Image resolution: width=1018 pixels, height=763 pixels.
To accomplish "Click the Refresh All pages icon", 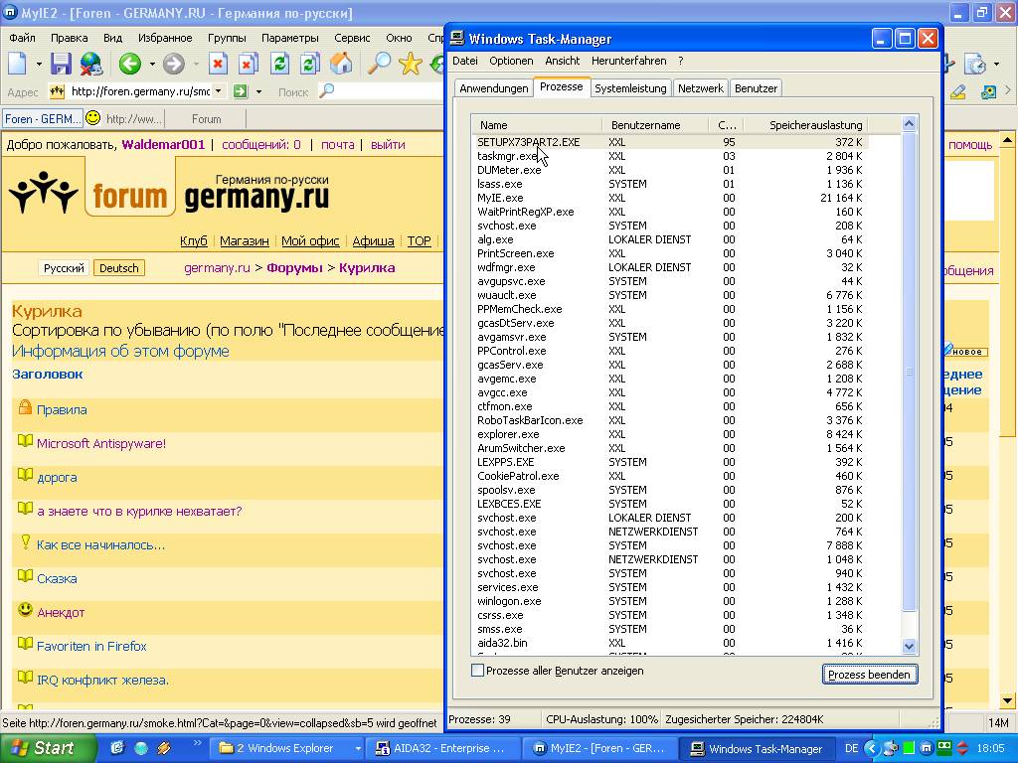I will [x=310, y=64].
